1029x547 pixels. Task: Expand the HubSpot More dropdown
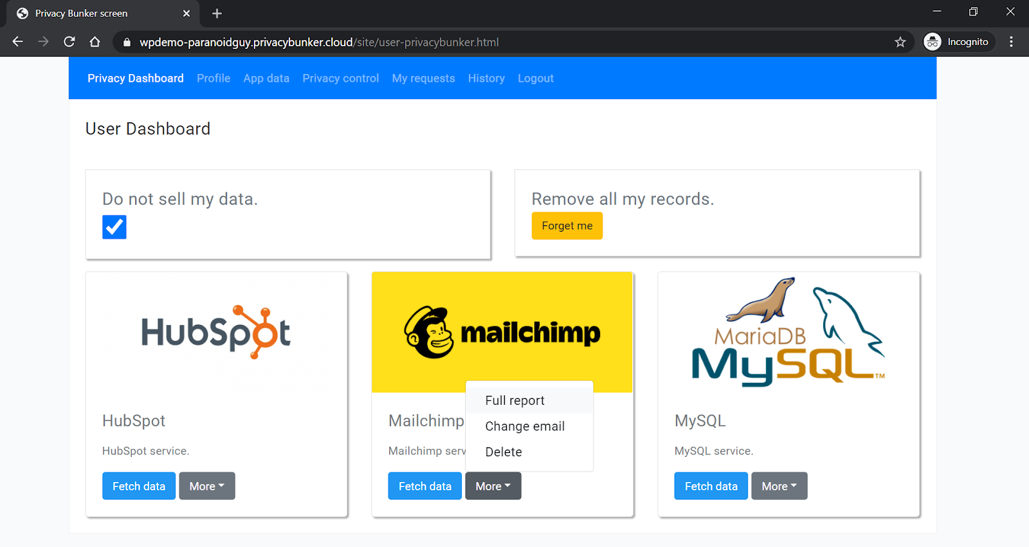[x=207, y=487]
